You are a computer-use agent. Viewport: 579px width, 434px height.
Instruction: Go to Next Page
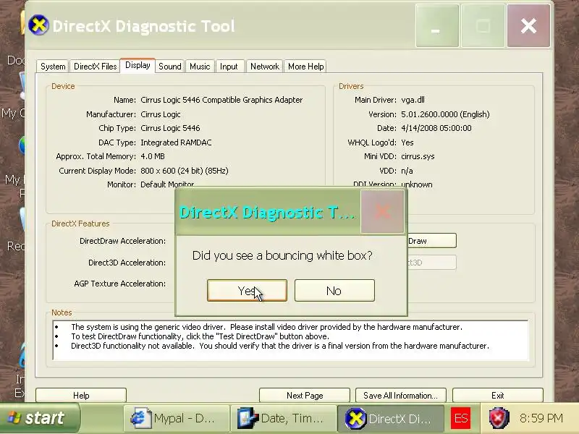[305, 395]
